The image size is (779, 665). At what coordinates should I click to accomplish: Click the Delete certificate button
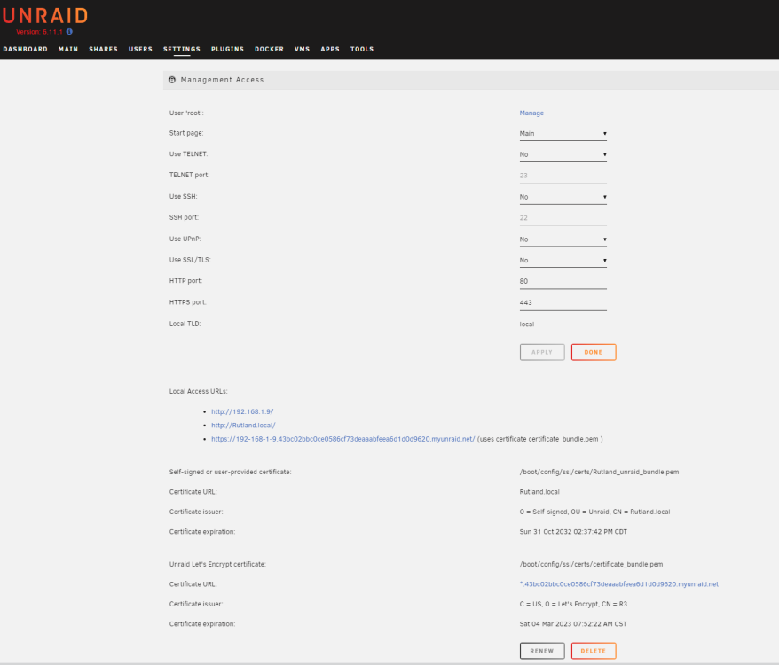(594, 651)
